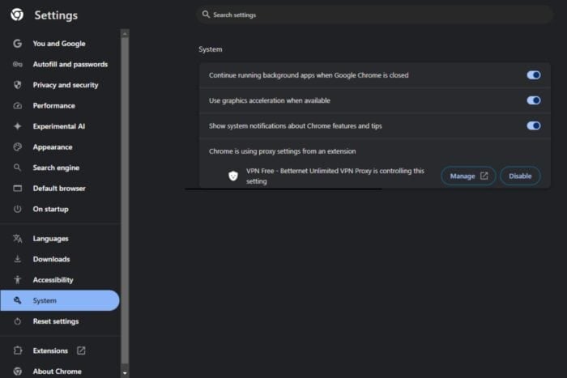Click the sparkle Experimental AI icon
The image size is (567, 378).
tap(17, 126)
